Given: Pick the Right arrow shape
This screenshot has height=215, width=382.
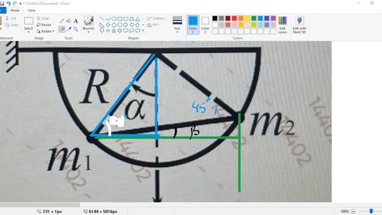Looking at the screenshot, I should (x=126, y=24).
